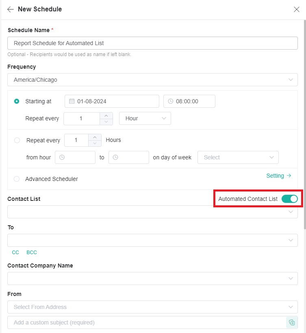Expand the day of week Select dropdown
This screenshot has width=306, height=333.
[x=238, y=157]
